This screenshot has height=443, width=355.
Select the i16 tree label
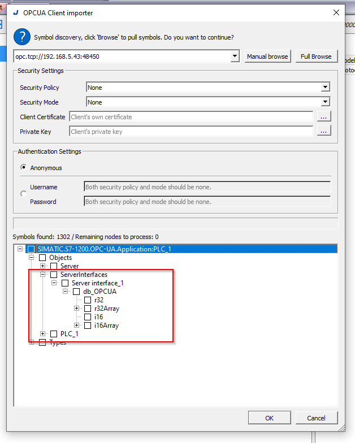pyautogui.click(x=98, y=316)
